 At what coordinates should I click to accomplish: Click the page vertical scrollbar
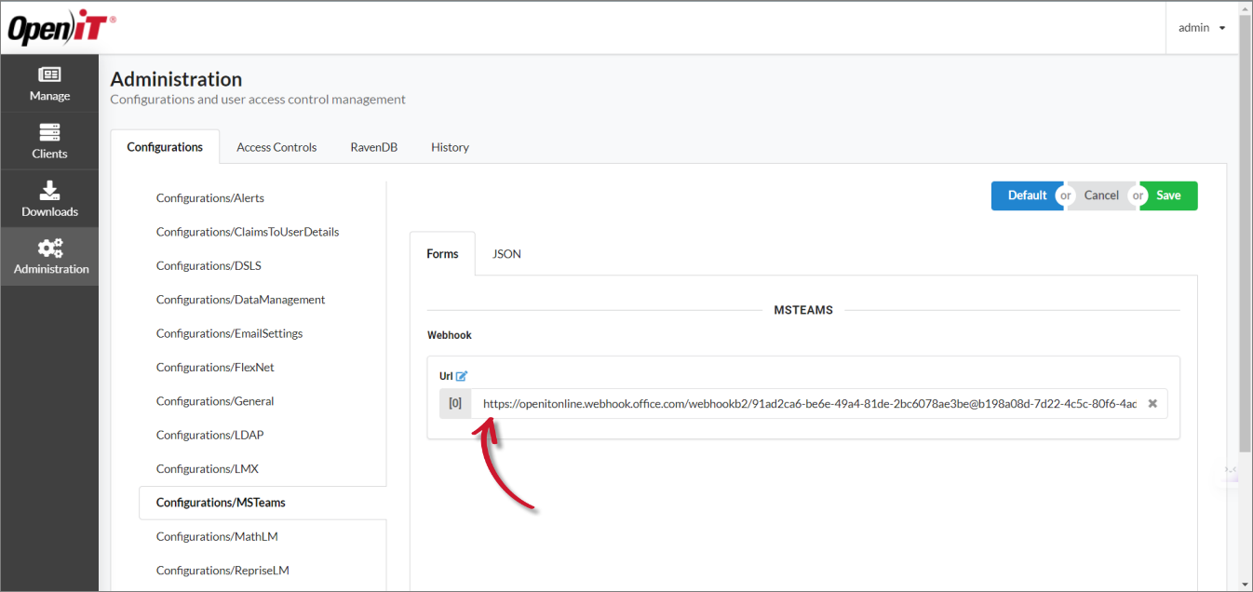pyautogui.click(x=1245, y=233)
